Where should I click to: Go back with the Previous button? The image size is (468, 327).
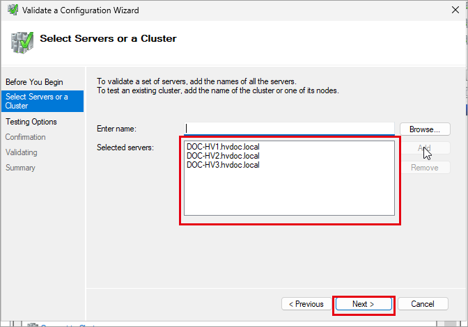[x=306, y=304]
